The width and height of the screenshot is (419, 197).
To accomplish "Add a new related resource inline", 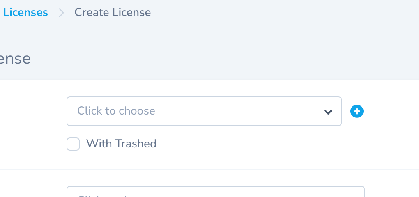I will click(357, 111).
